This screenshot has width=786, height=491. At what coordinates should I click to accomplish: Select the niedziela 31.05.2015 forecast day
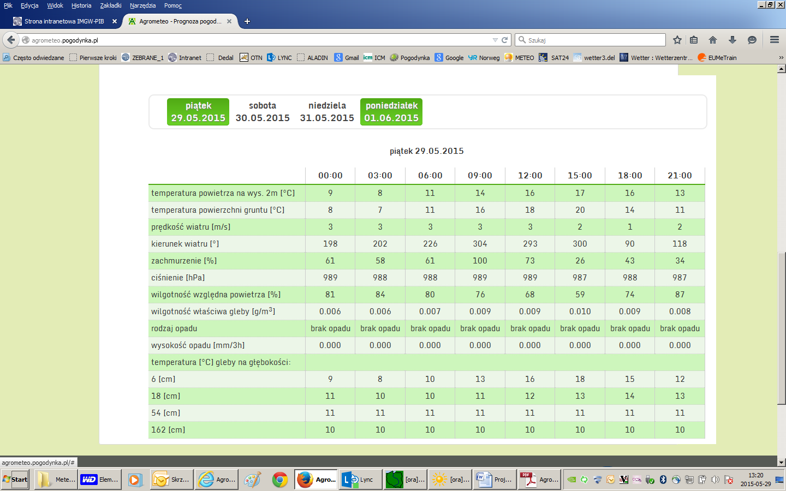click(x=327, y=112)
